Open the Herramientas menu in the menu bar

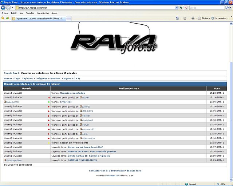(x=43, y=13)
